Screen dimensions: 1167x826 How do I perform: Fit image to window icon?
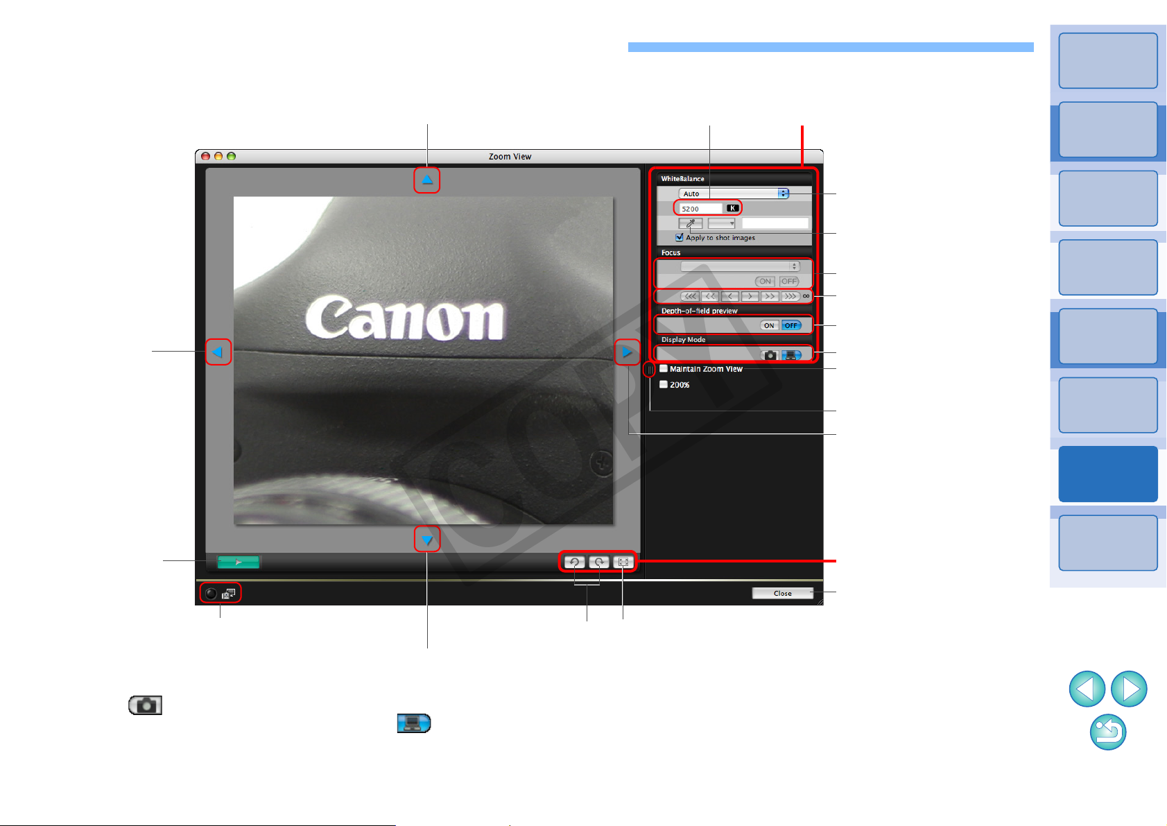click(623, 562)
